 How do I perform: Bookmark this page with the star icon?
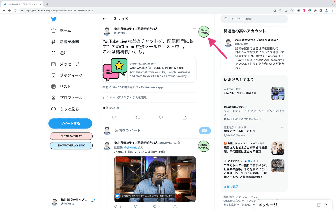pos(291,10)
